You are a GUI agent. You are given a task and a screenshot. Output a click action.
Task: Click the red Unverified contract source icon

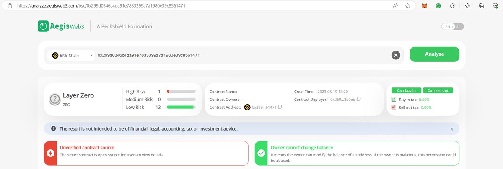50,153
